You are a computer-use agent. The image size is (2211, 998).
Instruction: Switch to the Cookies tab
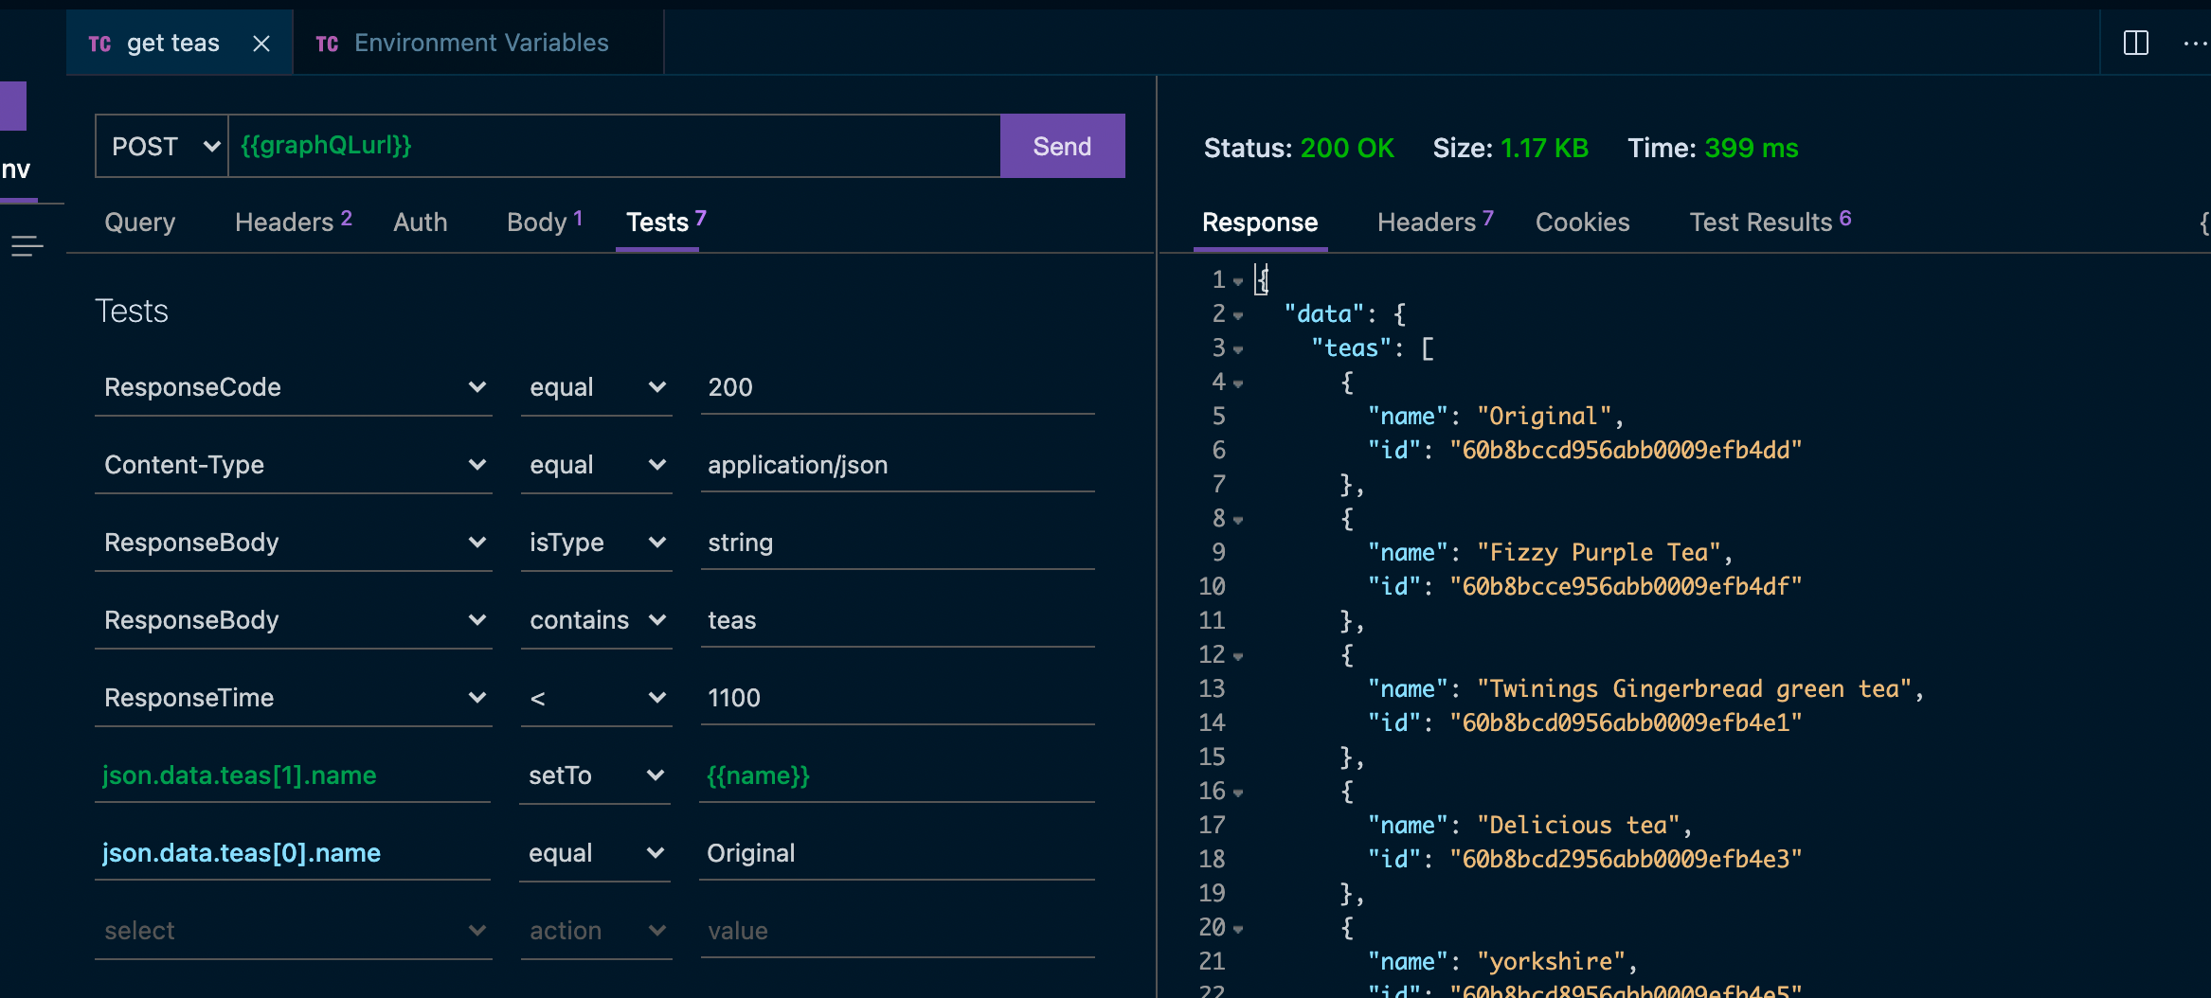click(1583, 222)
